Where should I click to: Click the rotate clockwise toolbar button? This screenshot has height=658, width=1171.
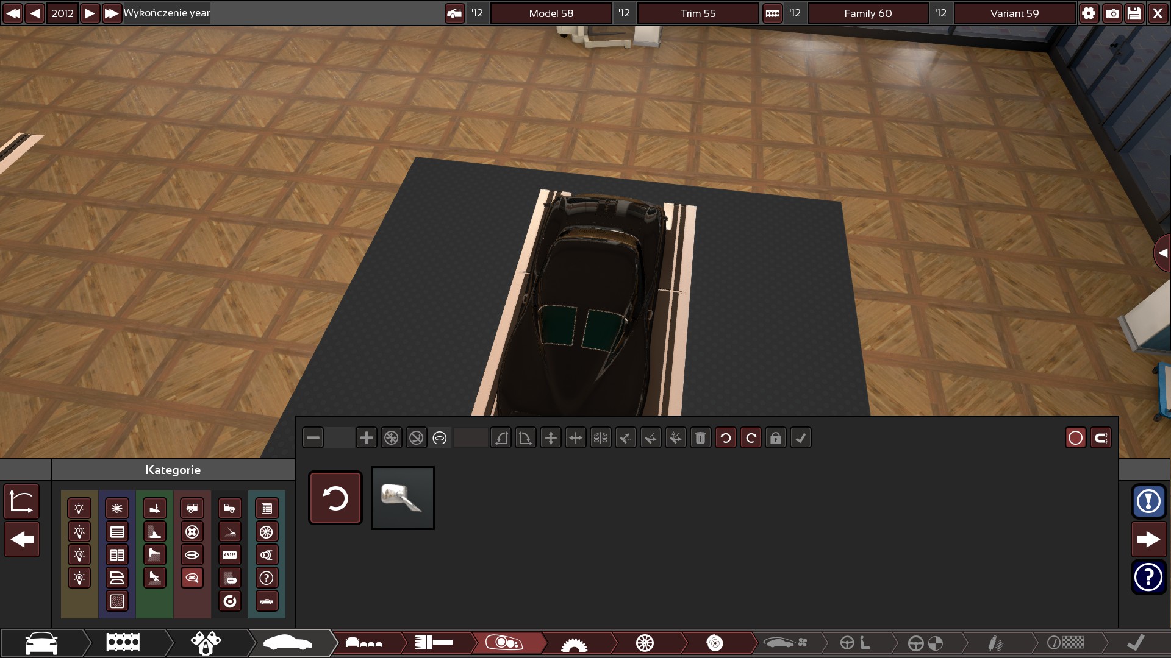pos(751,438)
